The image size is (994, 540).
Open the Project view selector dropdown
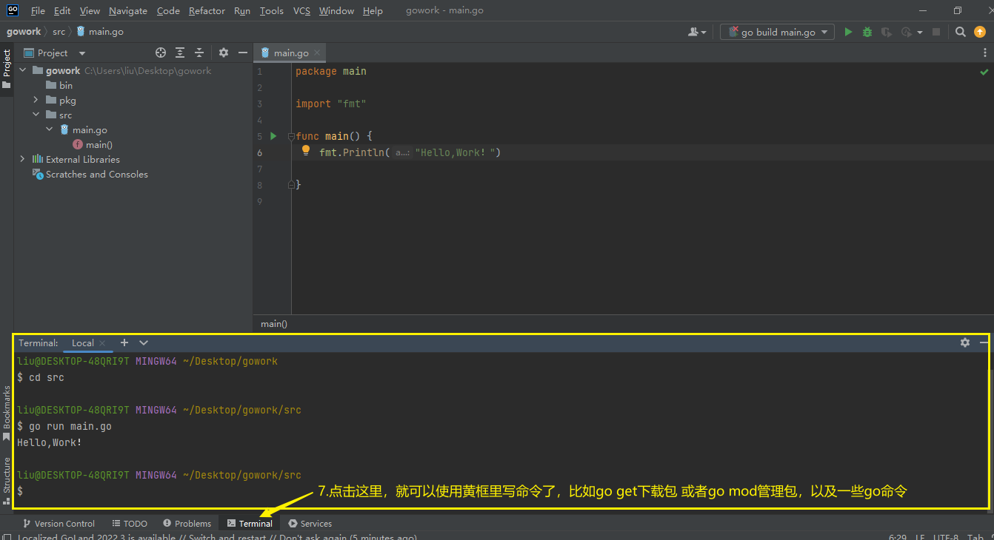82,53
